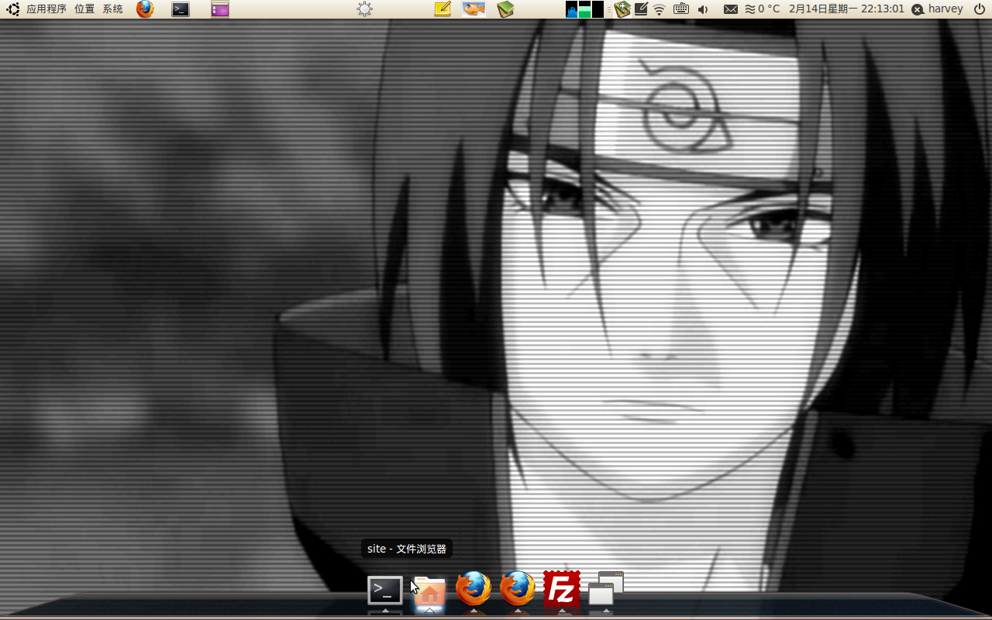992x620 pixels.
Task: Open the 系统 menu
Action: [113, 9]
